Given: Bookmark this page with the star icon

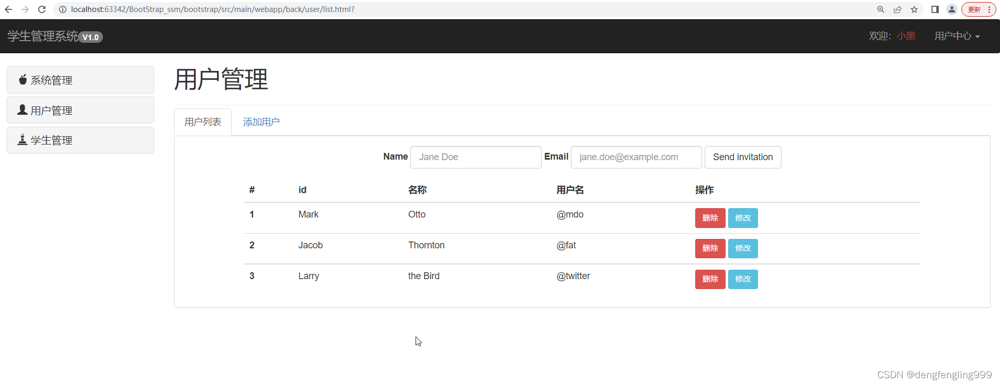Looking at the screenshot, I should pos(914,9).
